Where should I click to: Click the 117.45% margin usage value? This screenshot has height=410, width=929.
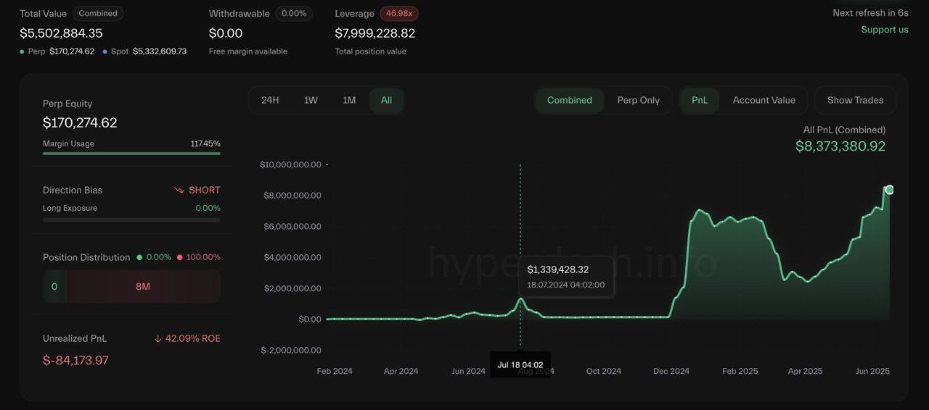tap(205, 143)
